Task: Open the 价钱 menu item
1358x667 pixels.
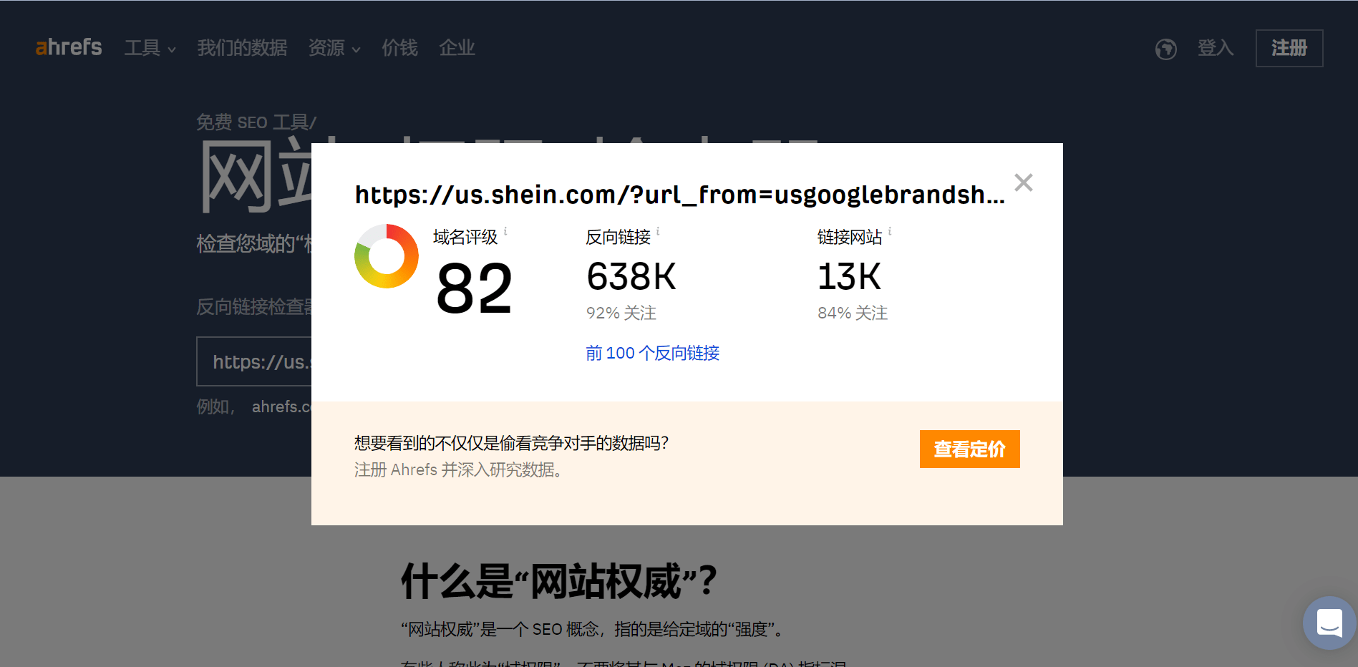Action: point(399,48)
